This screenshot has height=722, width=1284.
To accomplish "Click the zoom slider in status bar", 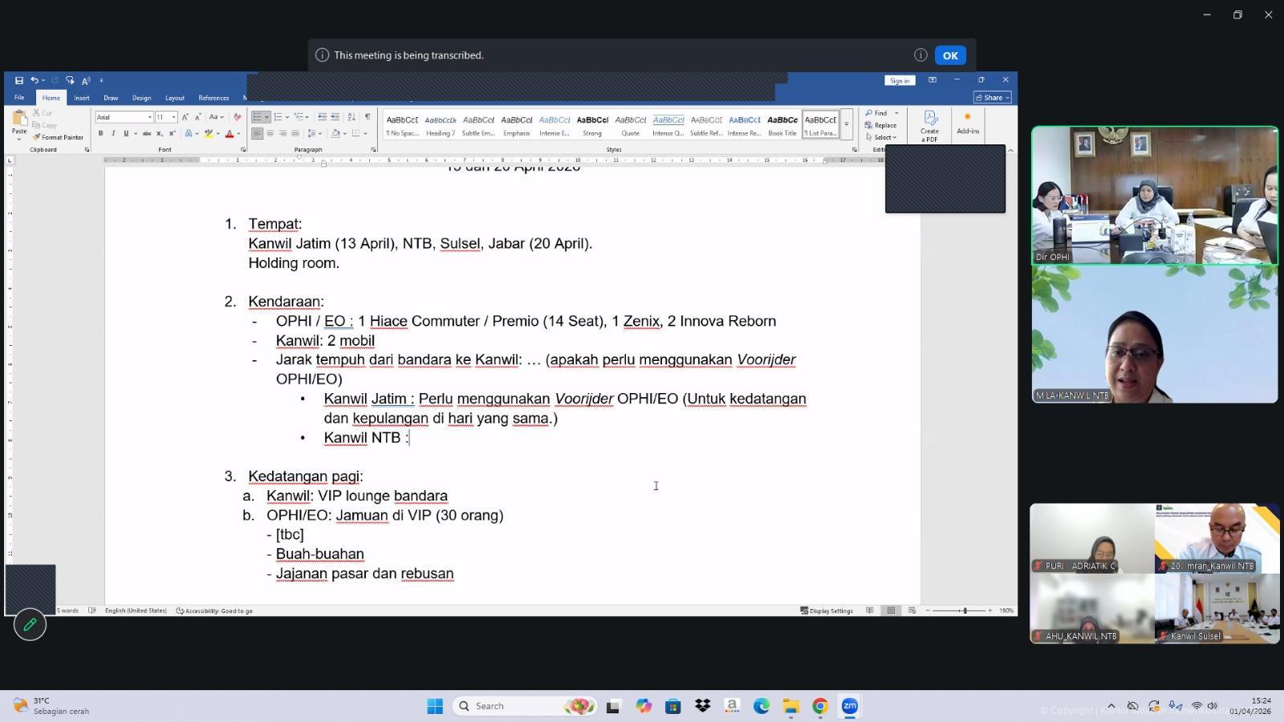I will click(x=964, y=610).
